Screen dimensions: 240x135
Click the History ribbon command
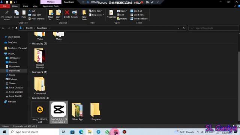pyautogui.click(x=122, y=19)
